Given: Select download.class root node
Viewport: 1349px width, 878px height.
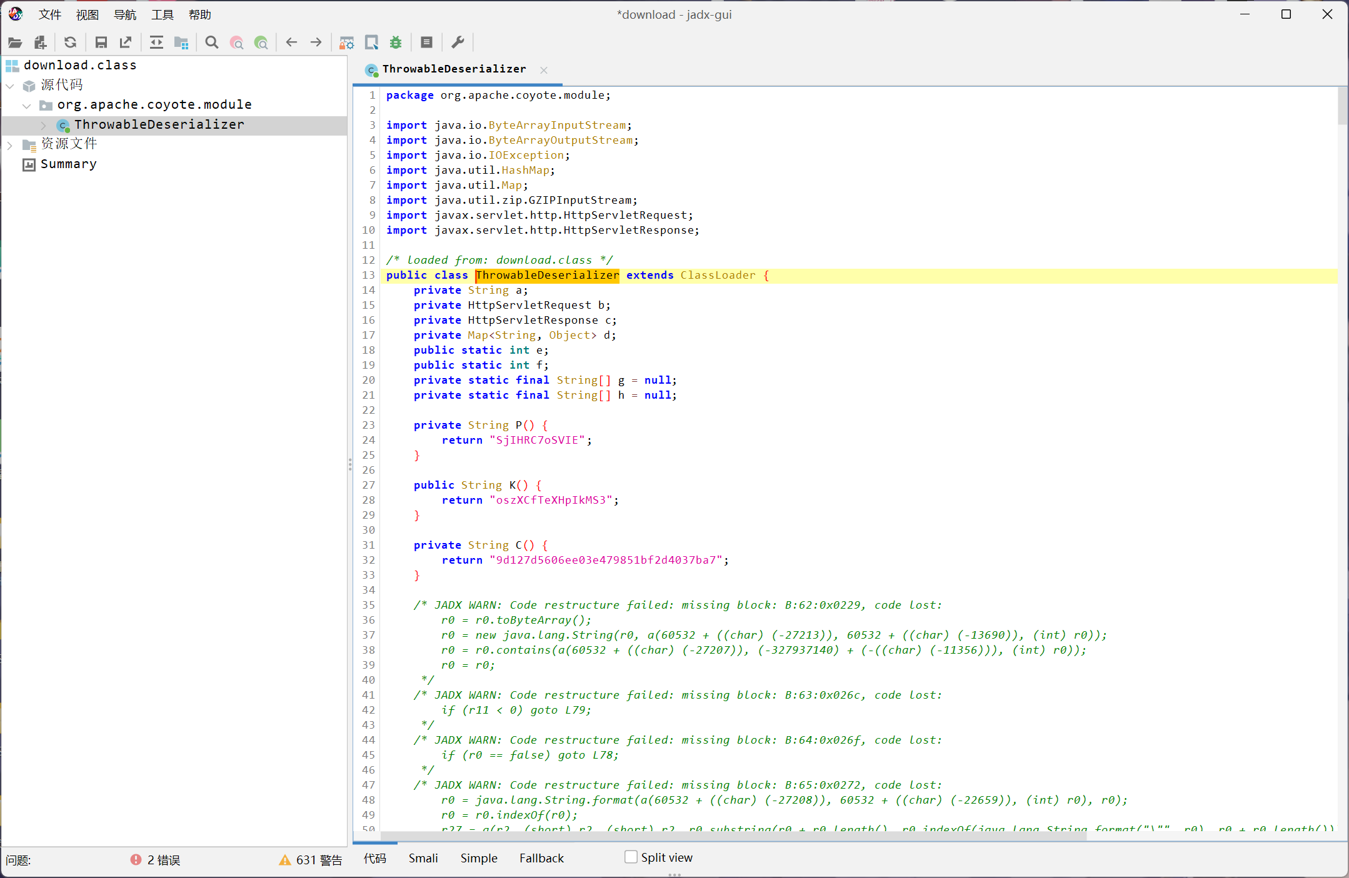Looking at the screenshot, I should pyautogui.click(x=80, y=66).
